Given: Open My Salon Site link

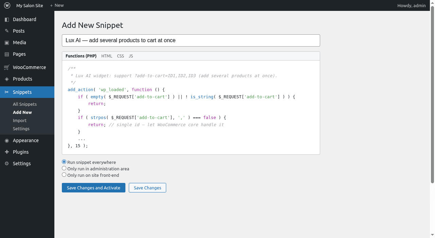Looking at the screenshot, I should (x=30, y=5).
